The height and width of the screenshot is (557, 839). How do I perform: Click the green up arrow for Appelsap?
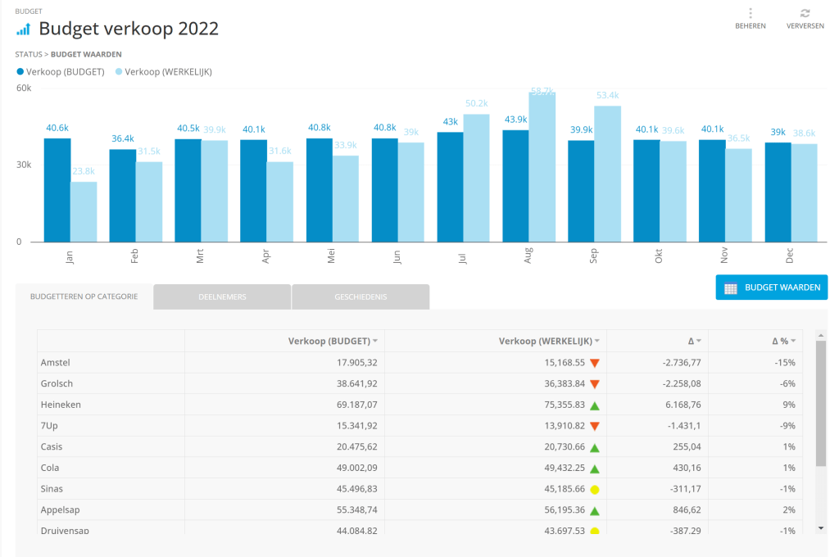point(595,511)
